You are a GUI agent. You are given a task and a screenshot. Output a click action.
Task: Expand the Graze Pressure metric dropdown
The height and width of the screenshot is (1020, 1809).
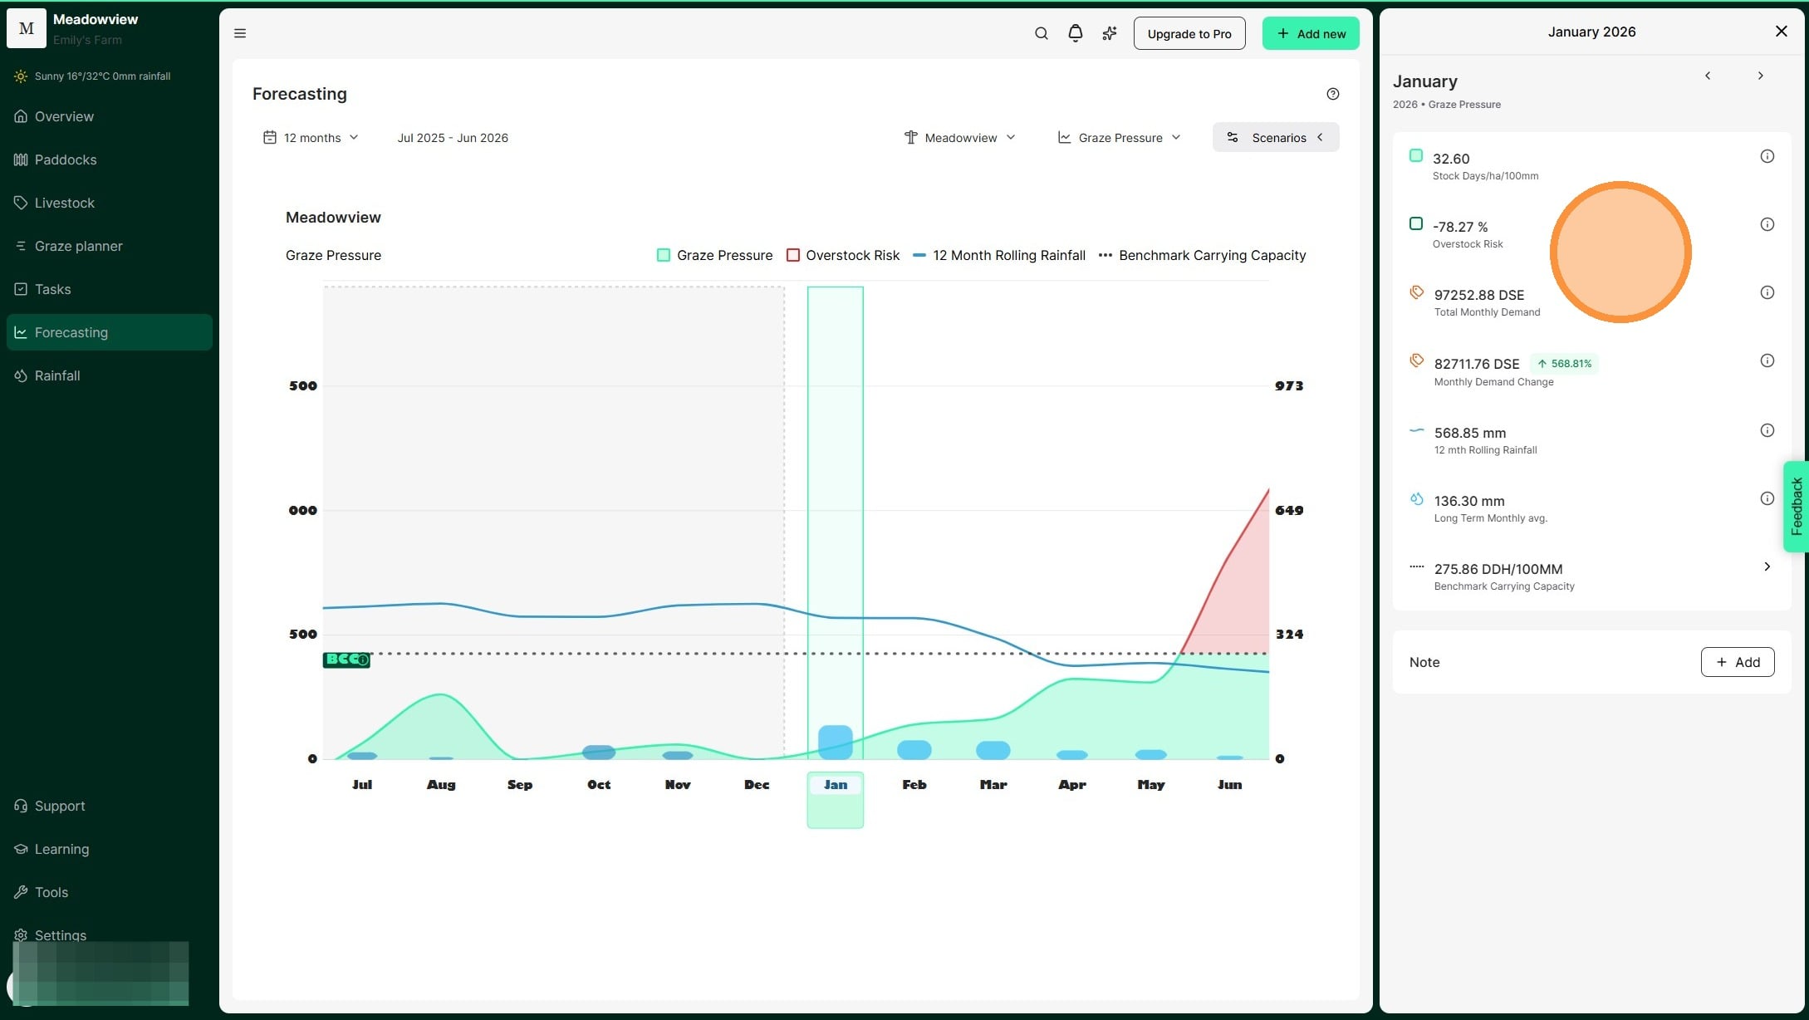(x=1119, y=138)
